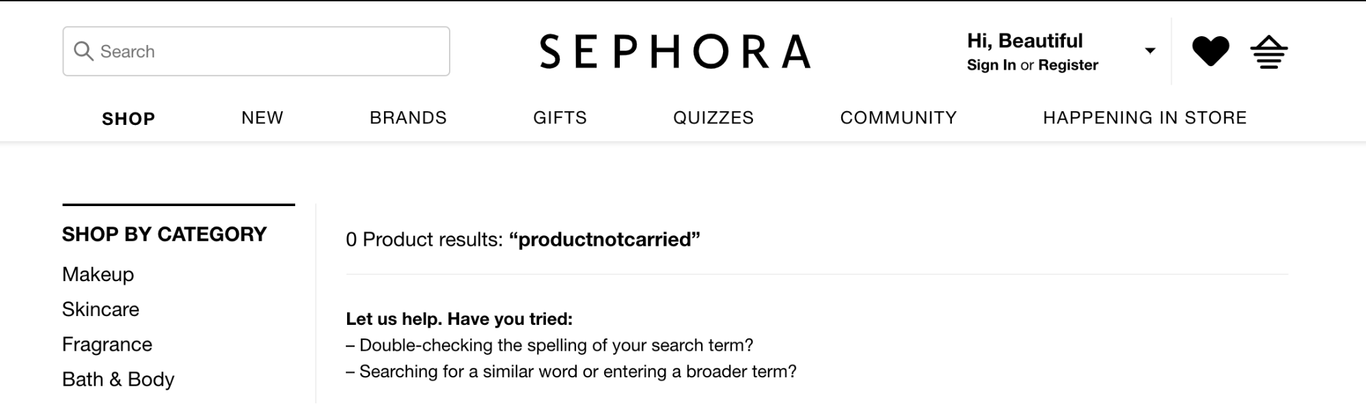Click the magnifying glass search icon
The height and width of the screenshot is (404, 1366).
click(x=83, y=51)
